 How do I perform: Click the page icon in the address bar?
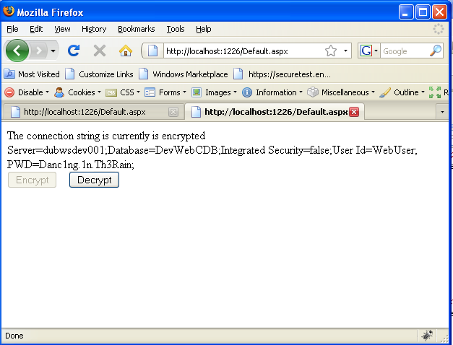[x=152, y=51]
